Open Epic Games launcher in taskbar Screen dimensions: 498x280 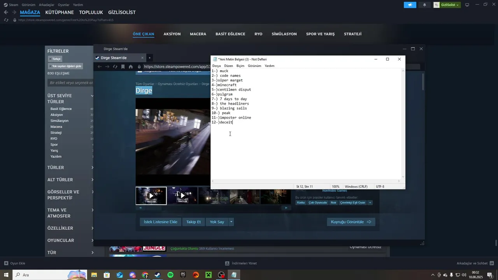coord(183,275)
